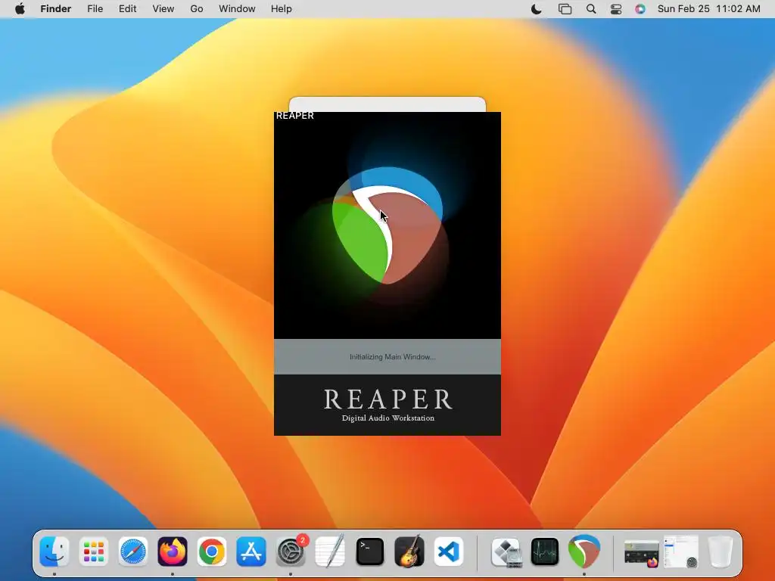Launch Google Chrome from the Dock
The height and width of the screenshot is (581, 775).
(x=212, y=551)
